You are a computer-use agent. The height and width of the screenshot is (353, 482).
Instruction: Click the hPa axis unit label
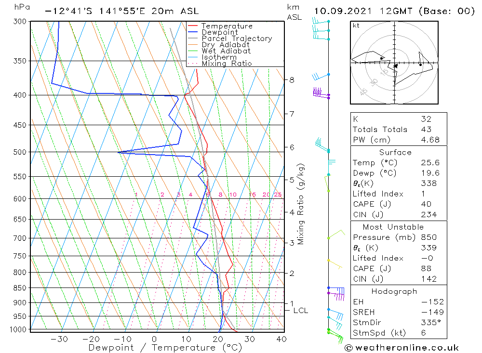tap(22, 7)
